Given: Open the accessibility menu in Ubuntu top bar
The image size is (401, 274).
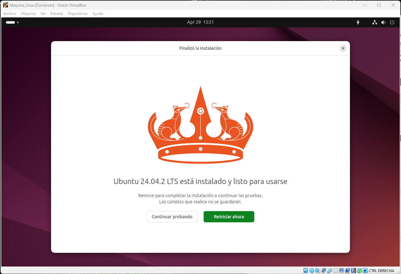Looking at the screenshot, I should click(x=358, y=22).
